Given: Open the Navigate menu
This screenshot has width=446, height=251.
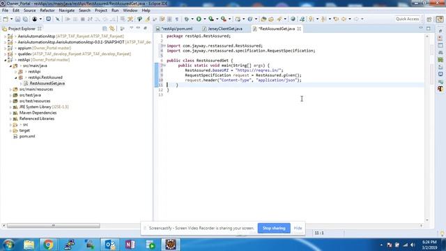Looking at the screenshot, I should [67, 10].
